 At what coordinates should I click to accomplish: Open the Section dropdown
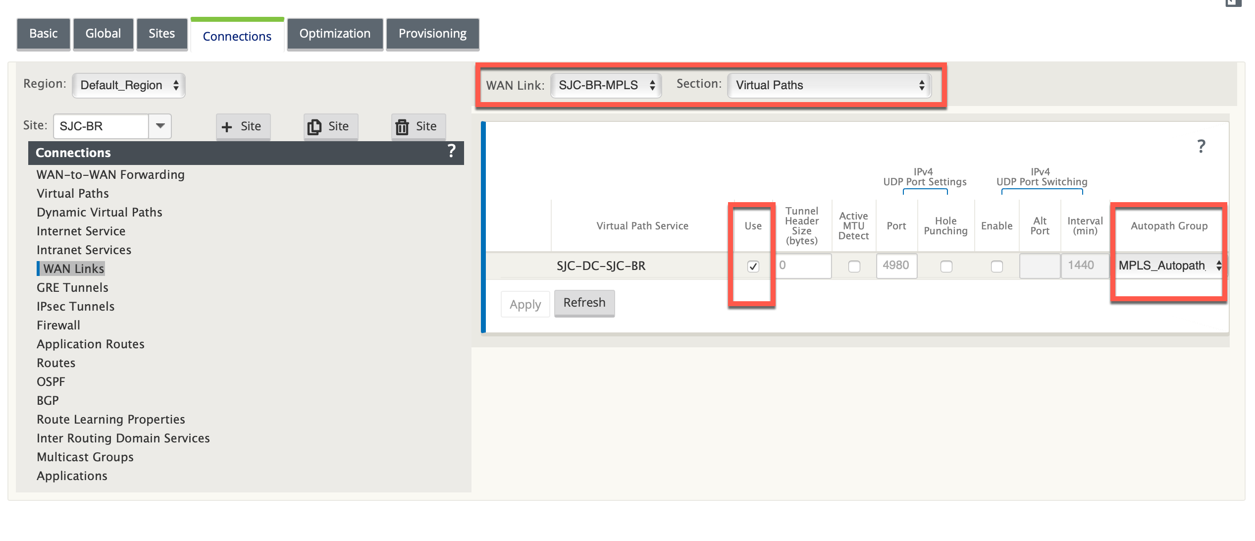(x=829, y=85)
